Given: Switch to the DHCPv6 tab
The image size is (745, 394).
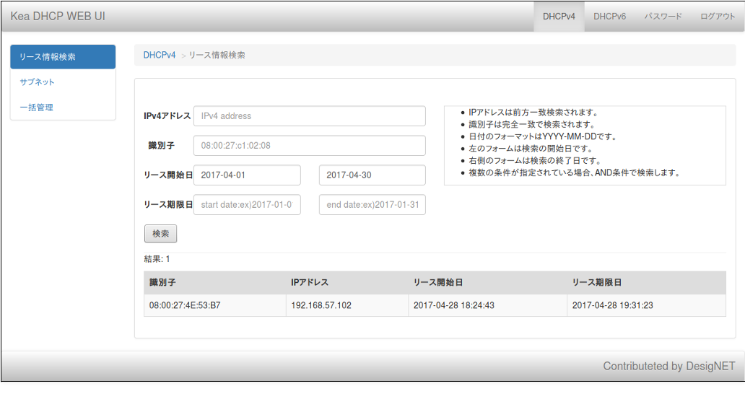Looking at the screenshot, I should tap(609, 17).
